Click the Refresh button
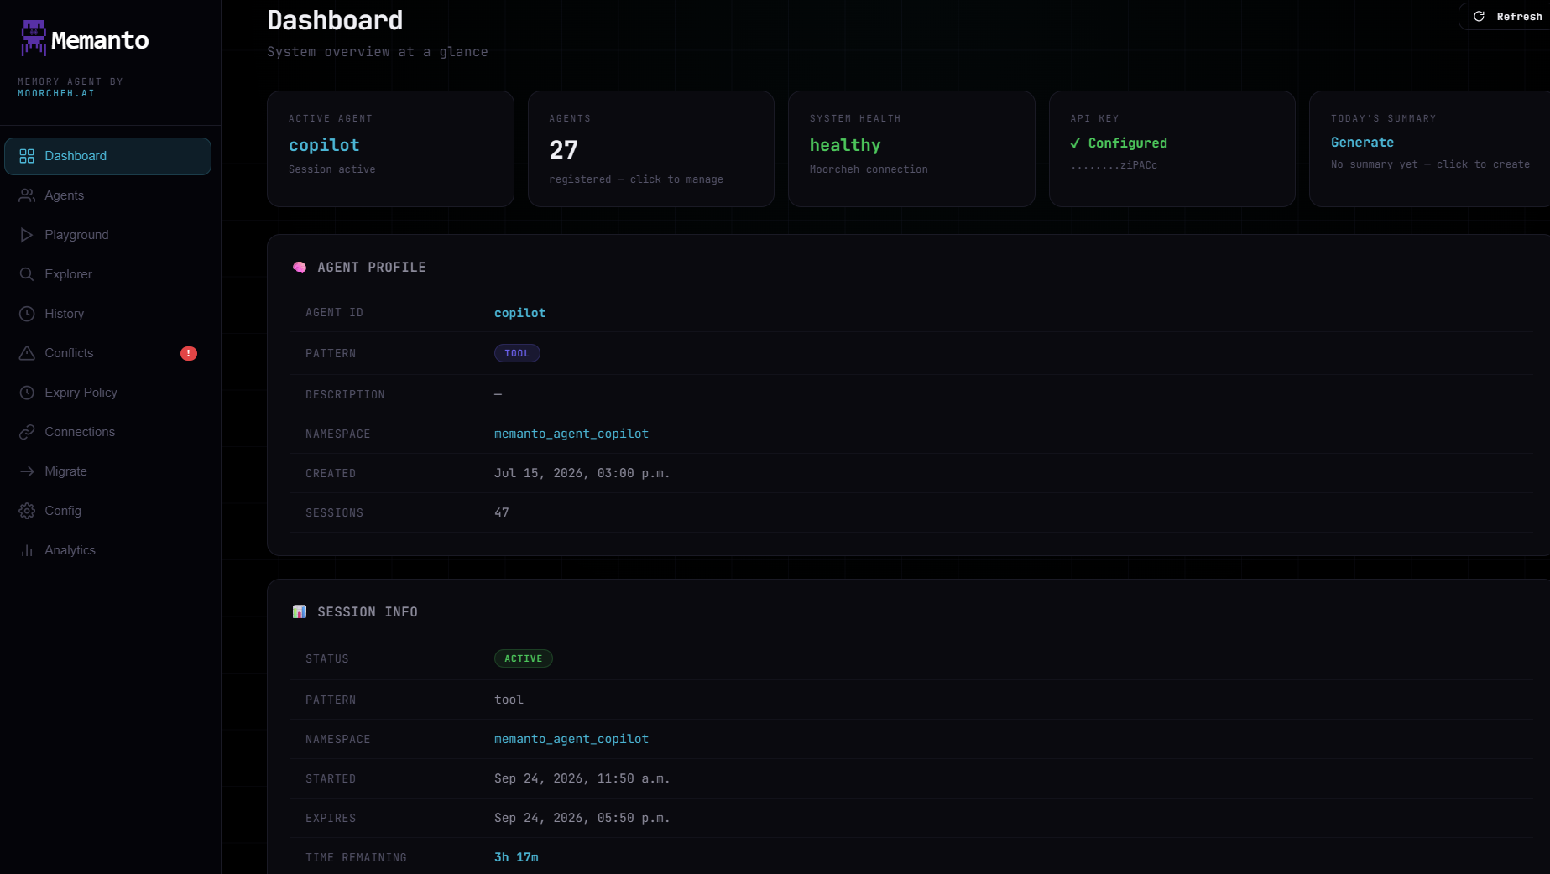This screenshot has width=1550, height=874. tap(1506, 17)
